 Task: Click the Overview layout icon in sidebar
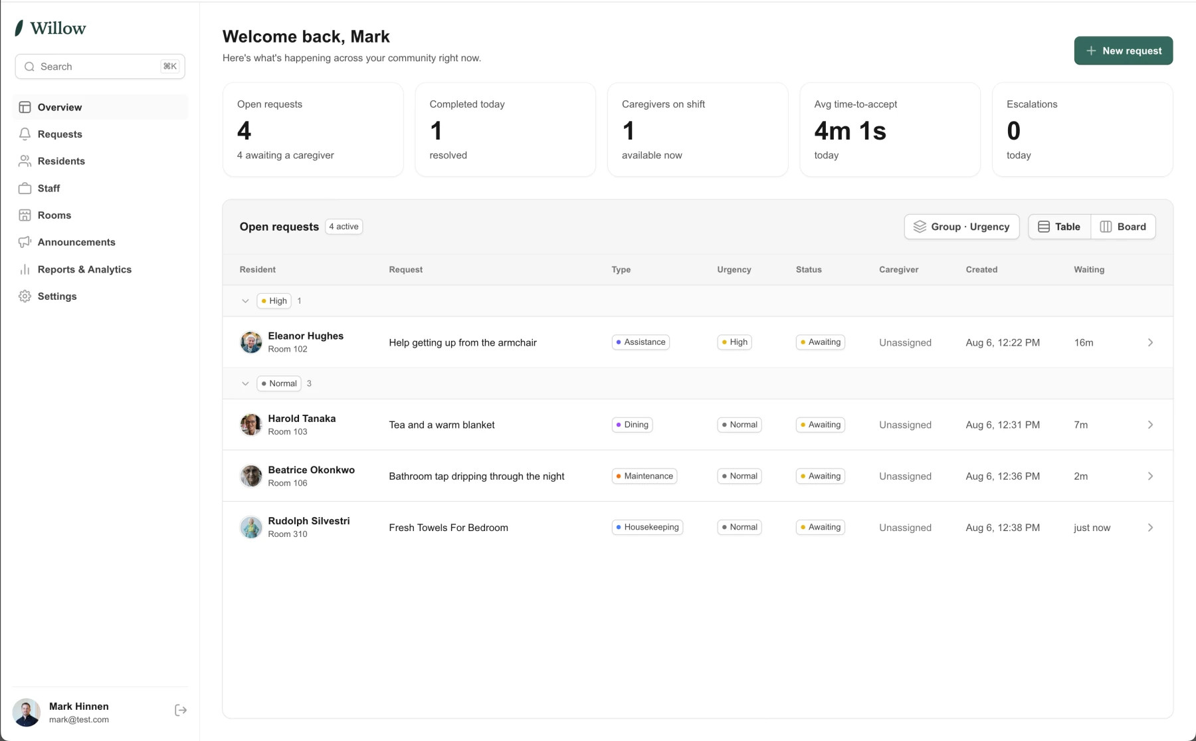pyautogui.click(x=25, y=107)
